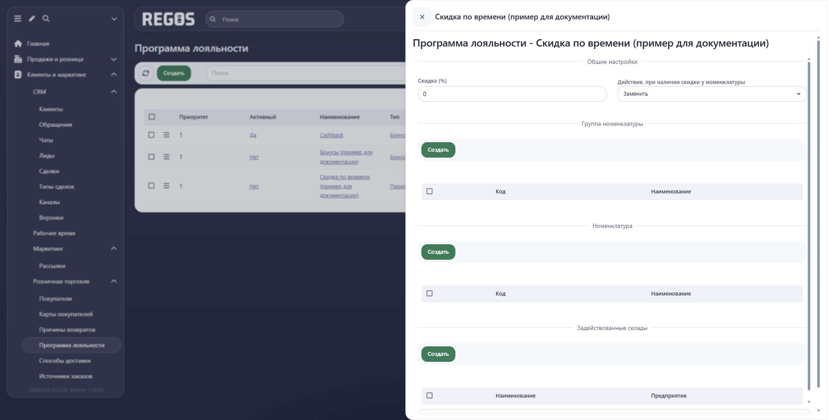
Task: Collapse the Розничная торговля submenu
Action: point(114,281)
